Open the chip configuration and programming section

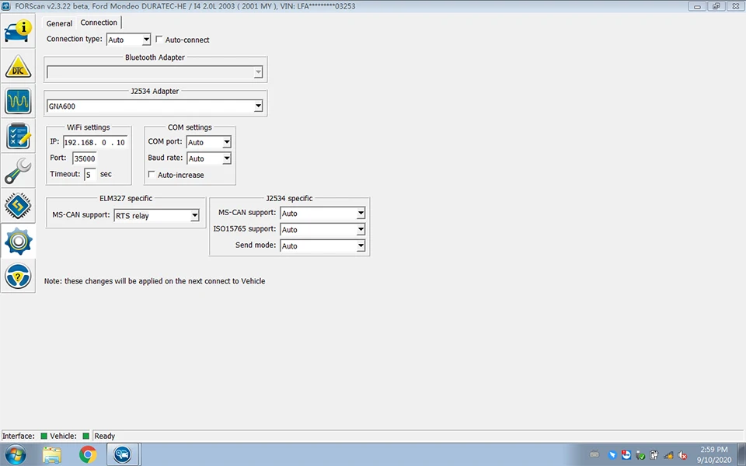18,205
